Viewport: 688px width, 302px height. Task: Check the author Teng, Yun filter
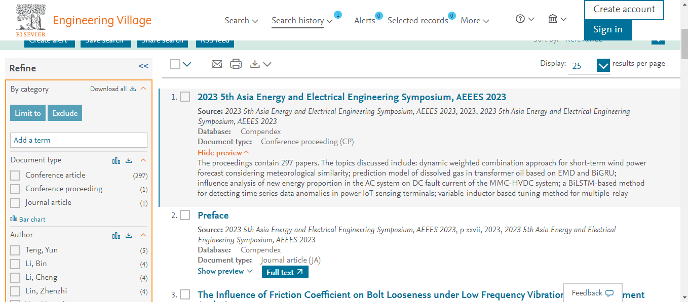(15, 250)
